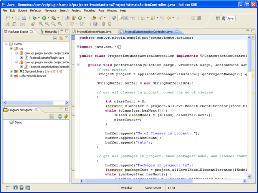The width and height of the screenshot is (258, 193).
Task: Switch to the Hierarchy tab
Action: pos(49,31)
